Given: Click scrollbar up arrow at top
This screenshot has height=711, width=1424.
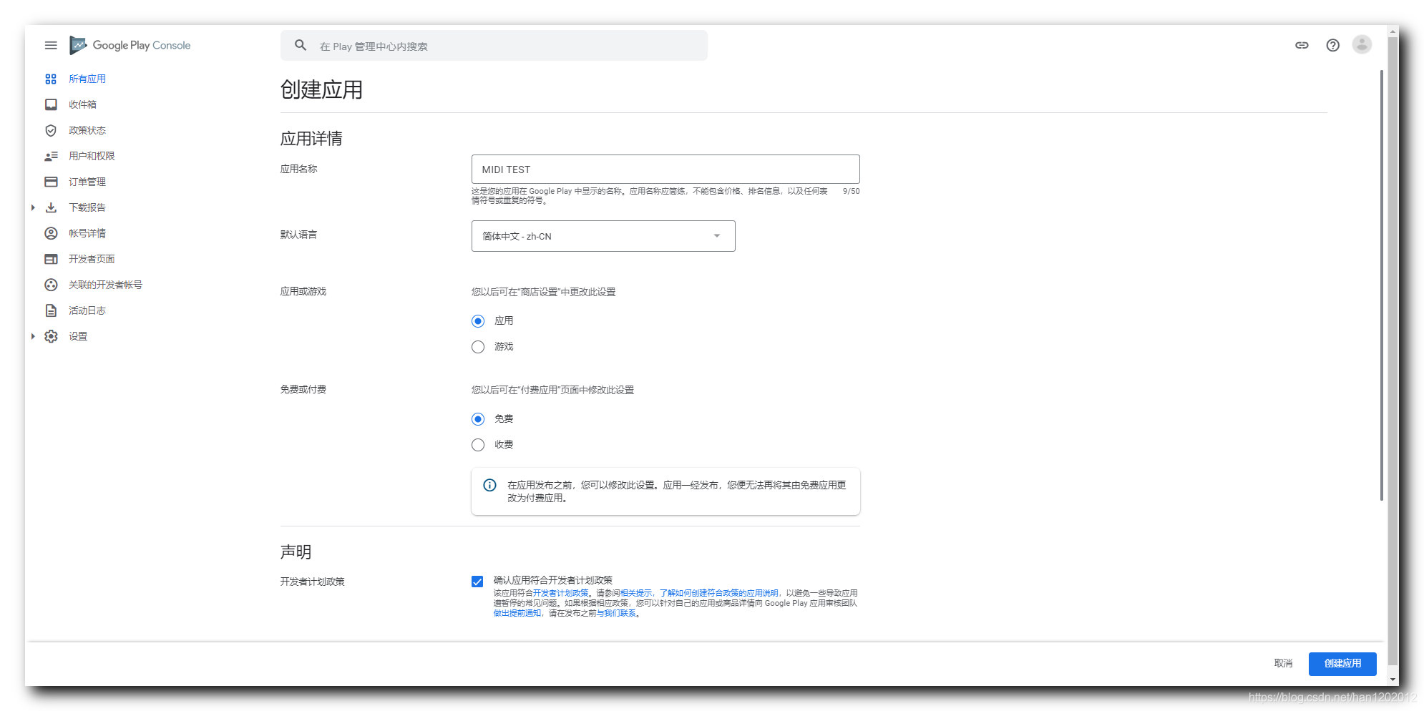Looking at the screenshot, I should [x=1393, y=31].
